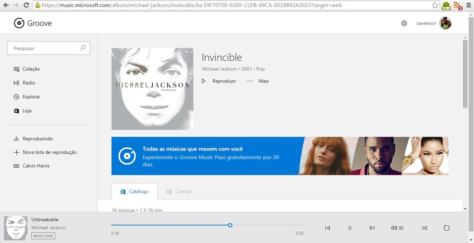Toggle repeat playback
The width and height of the screenshot is (474, 243).
447,228
